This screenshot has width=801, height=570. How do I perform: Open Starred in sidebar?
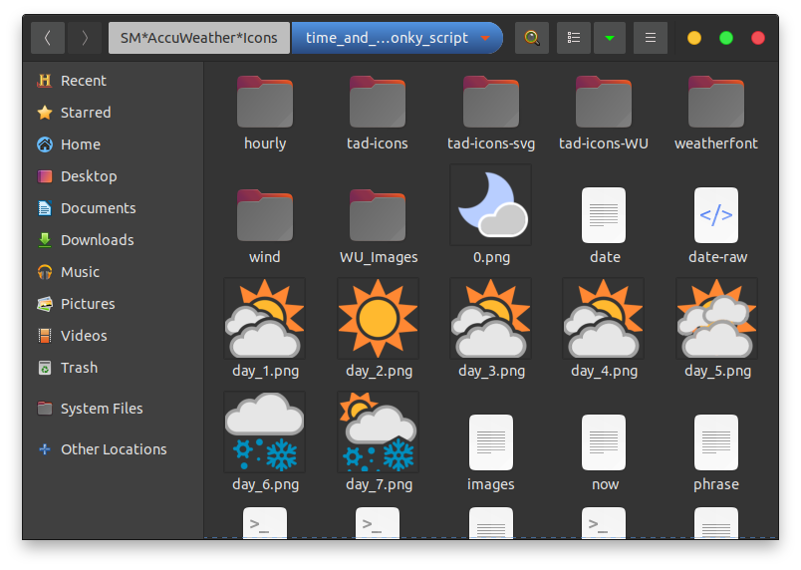[113, 113]
